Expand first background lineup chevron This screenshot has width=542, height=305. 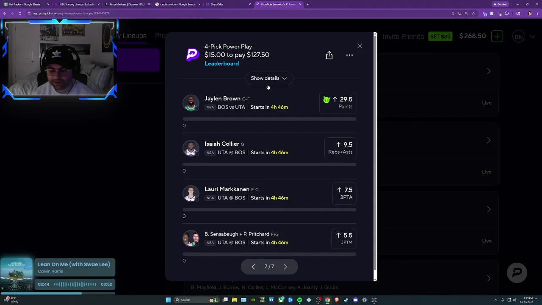pyautogui.click(x=489, y=71)
